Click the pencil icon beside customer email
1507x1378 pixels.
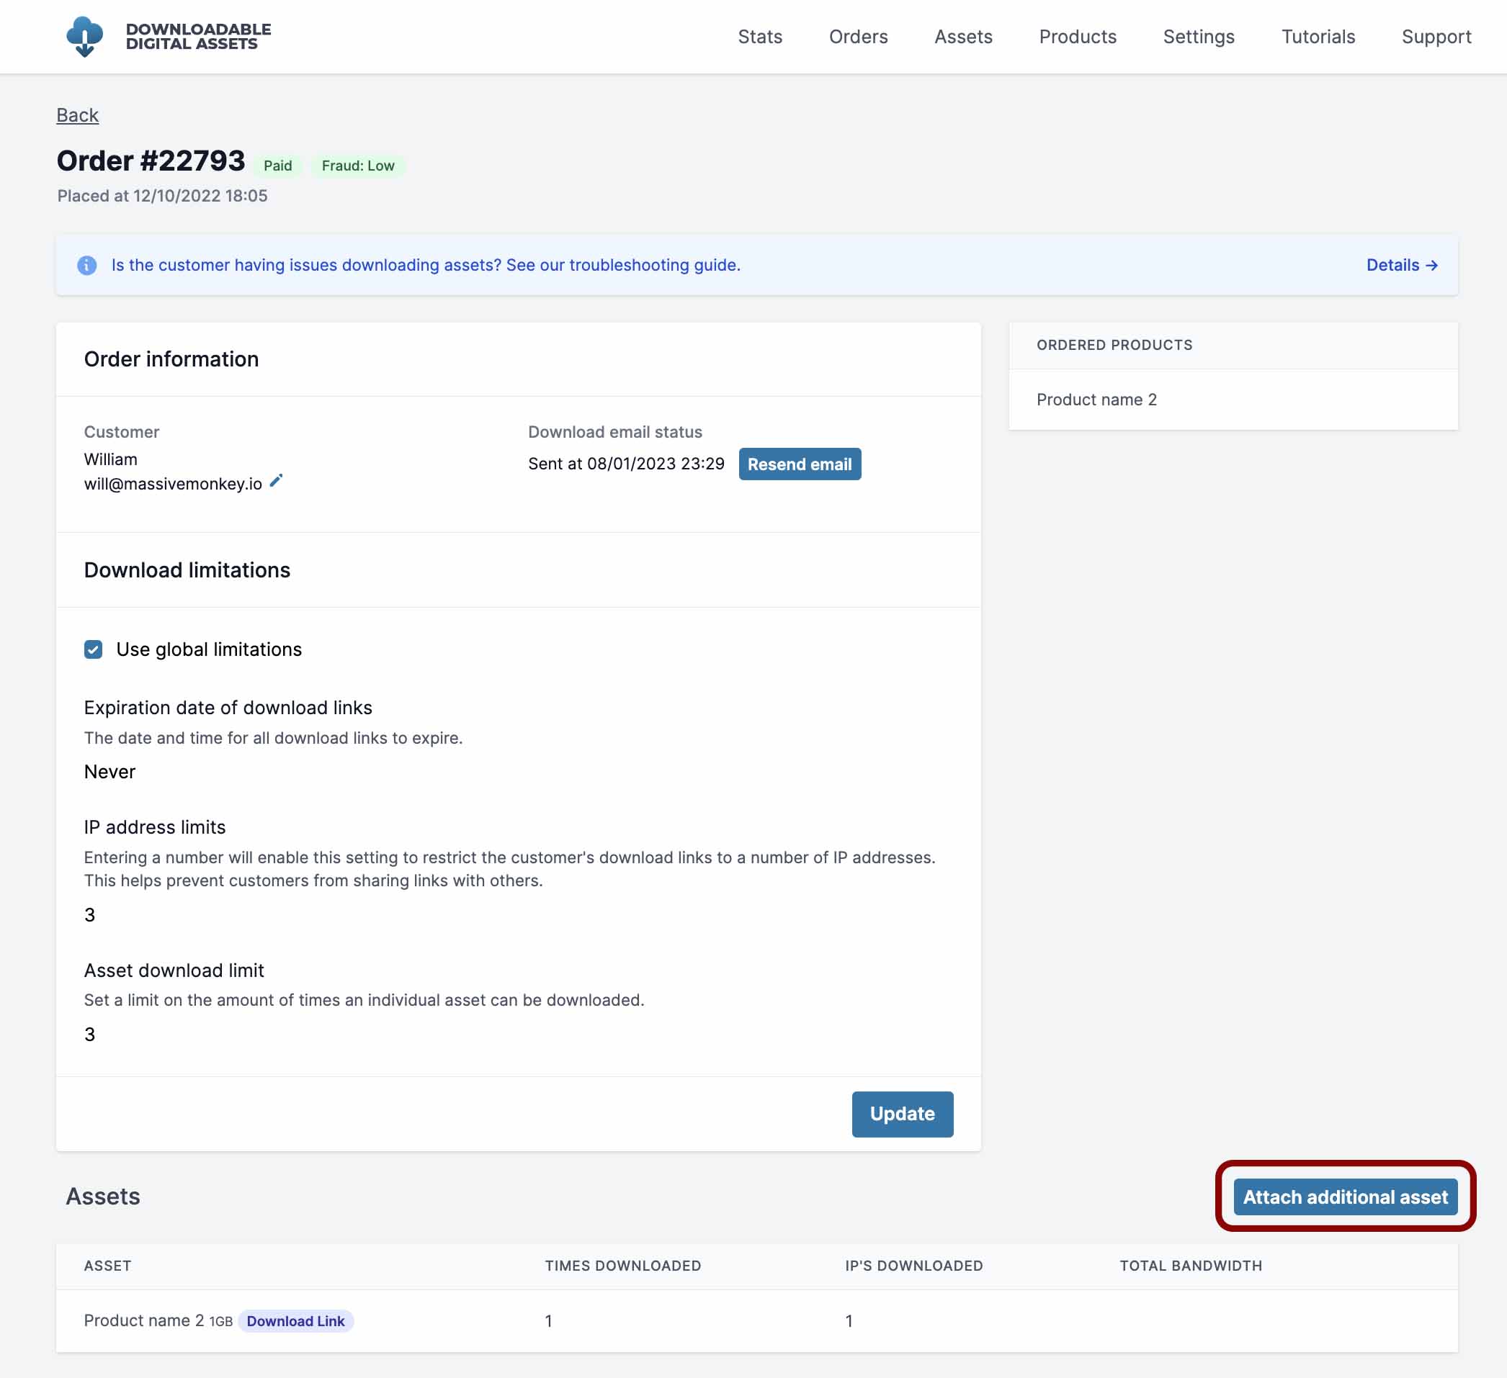(276, 480)
